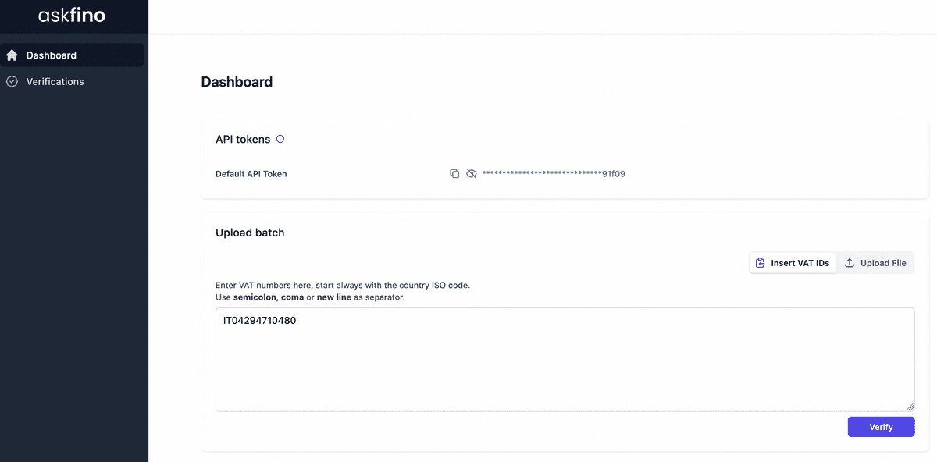The width and height of the screenshot is (937, 462).
Task: Click the Upload batch heading
Action: 250,233
